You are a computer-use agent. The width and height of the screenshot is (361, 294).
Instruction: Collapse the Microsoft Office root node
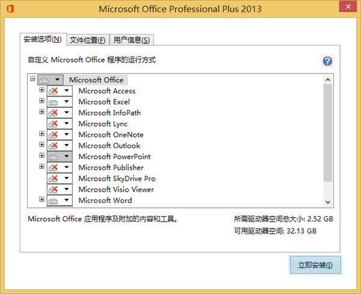[x=32, y=79]
